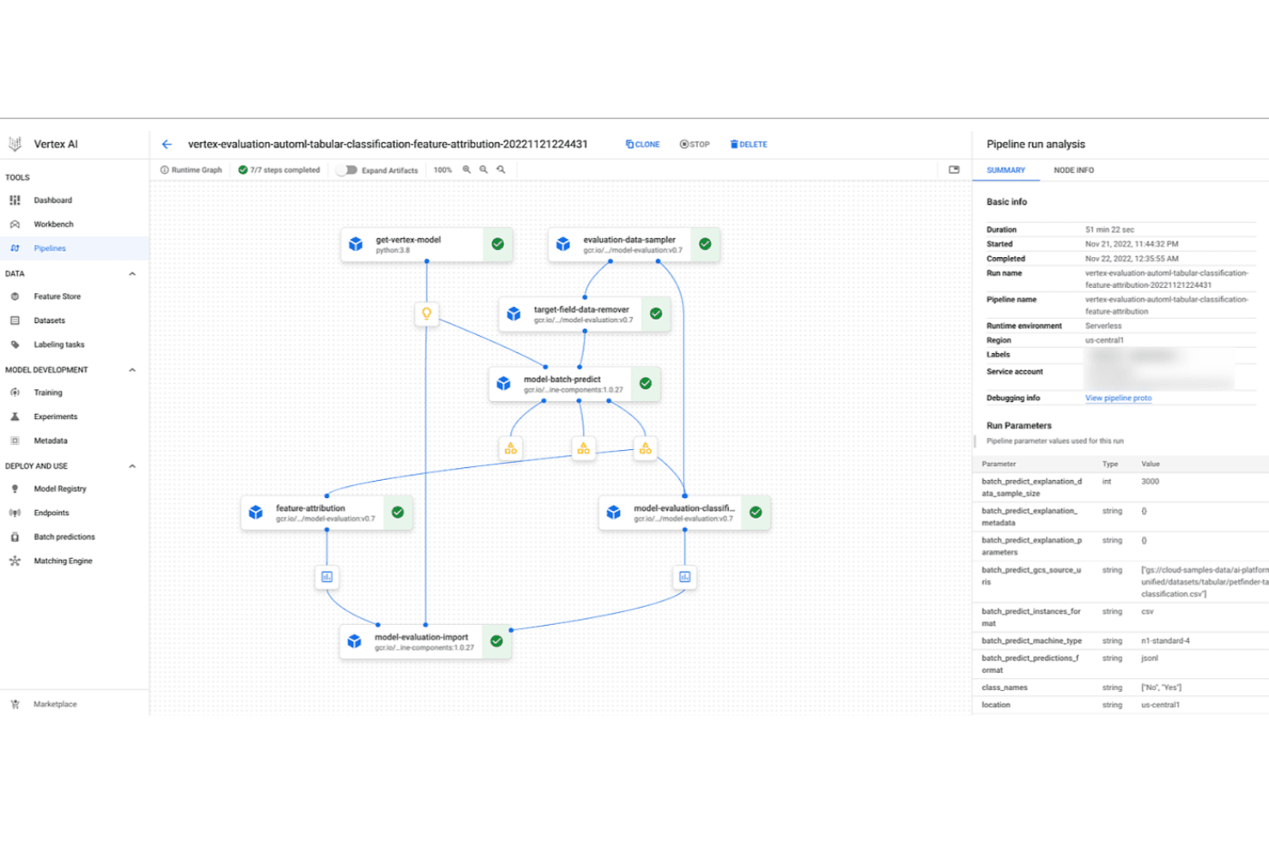Delete the pipeline run
1269x846 pixels.
pos(749,144)
